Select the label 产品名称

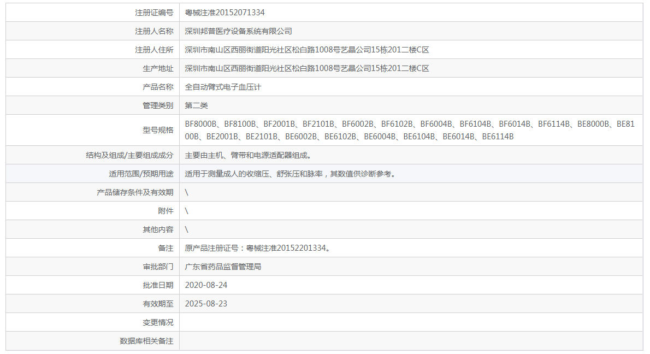click(158, 87)
